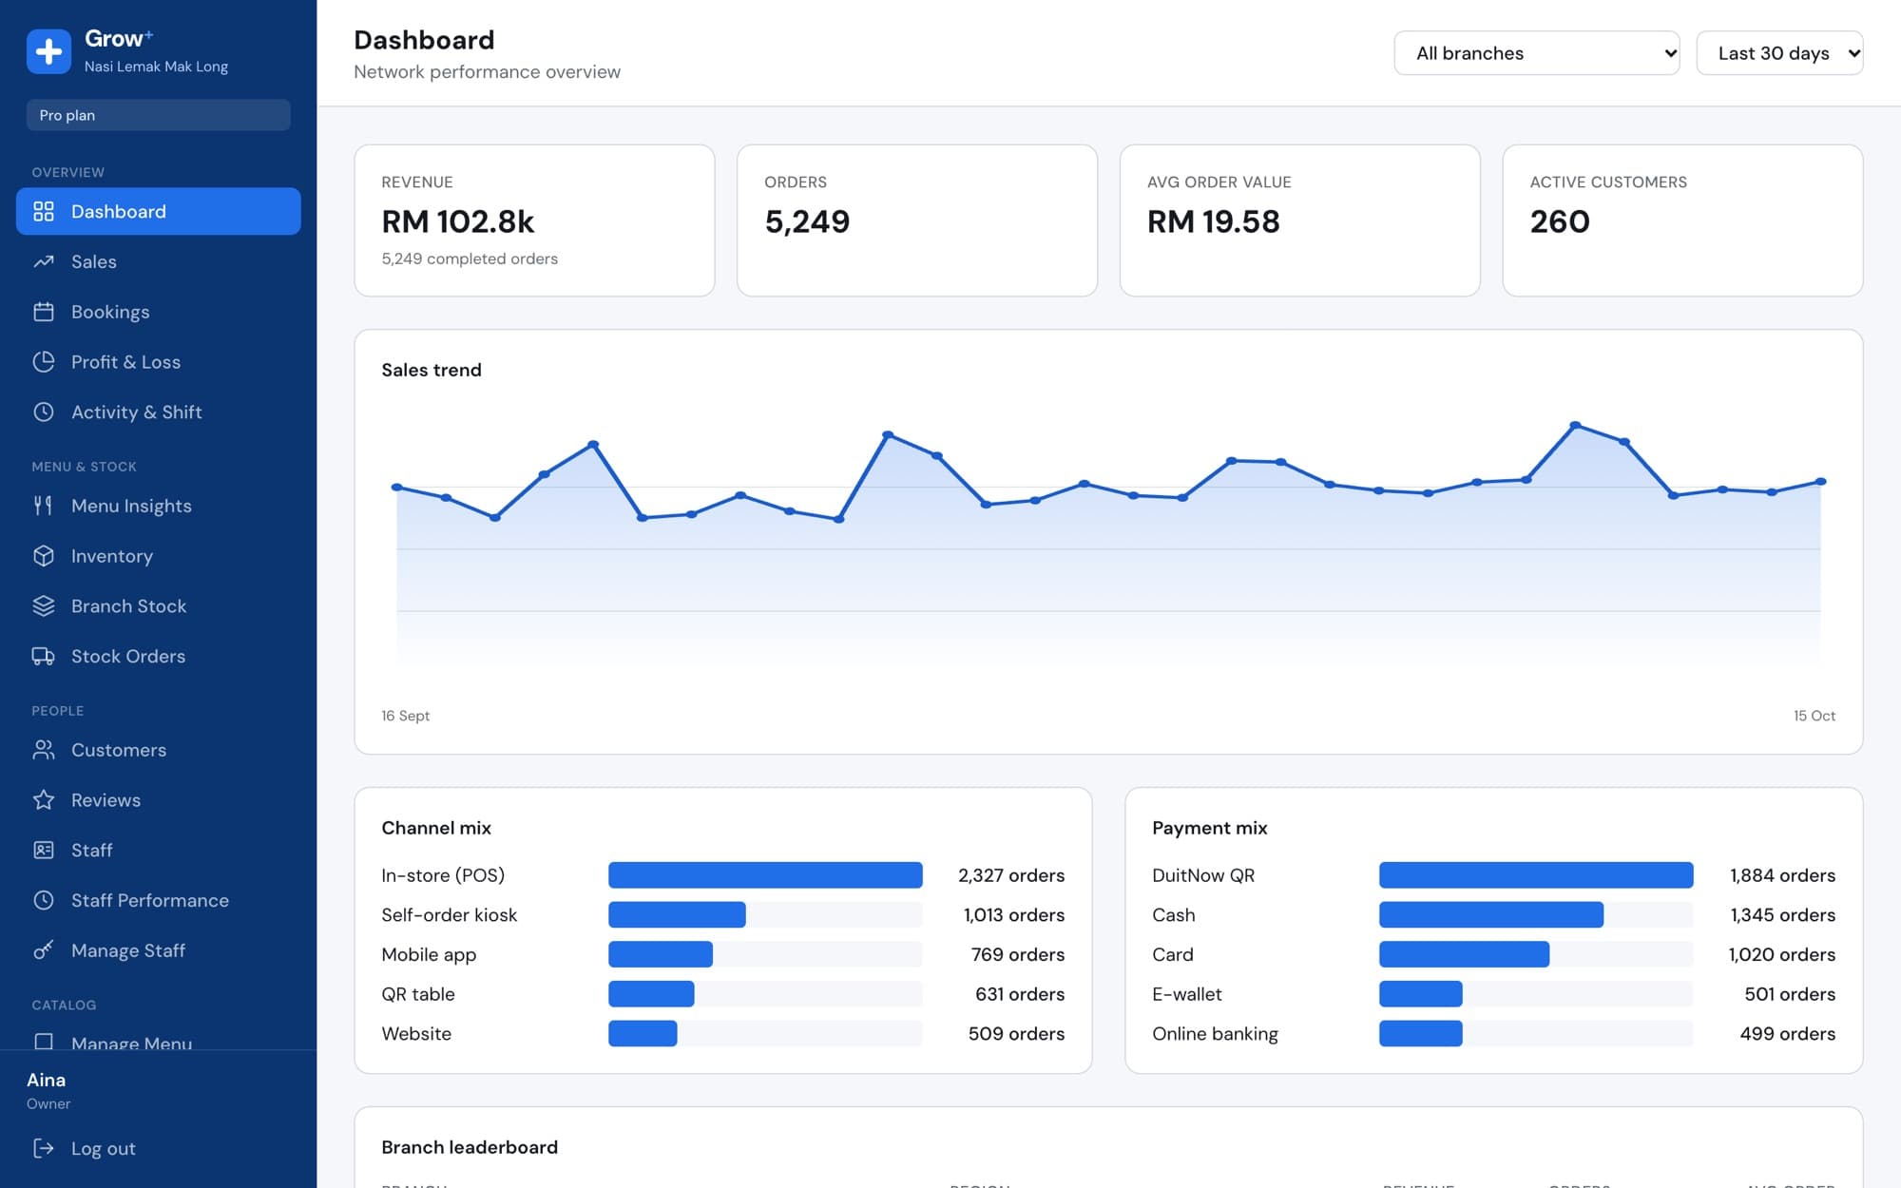
Task: Click the Pro plan badge
Action: (x=159, y=115)
